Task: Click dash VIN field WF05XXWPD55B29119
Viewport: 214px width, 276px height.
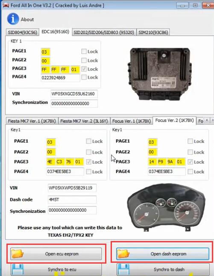Action: pos(72,188)
